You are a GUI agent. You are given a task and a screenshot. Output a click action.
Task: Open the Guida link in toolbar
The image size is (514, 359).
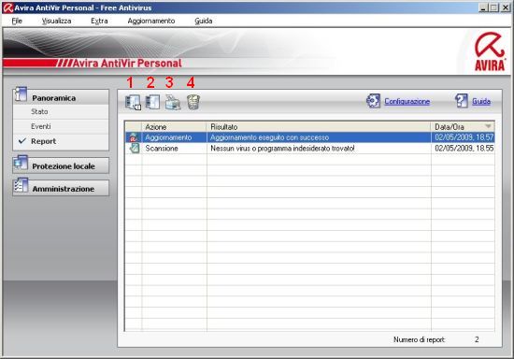pyautogui.click(x=481, y=101)
